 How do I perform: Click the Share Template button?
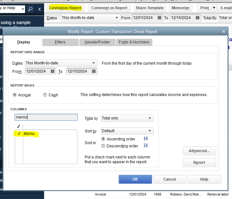[149, 8]
